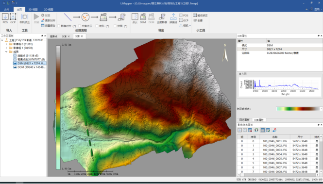Viewport: 323px width, 184px height.
Task: Collapse the 成果 results folder
Action: point(6,51)
